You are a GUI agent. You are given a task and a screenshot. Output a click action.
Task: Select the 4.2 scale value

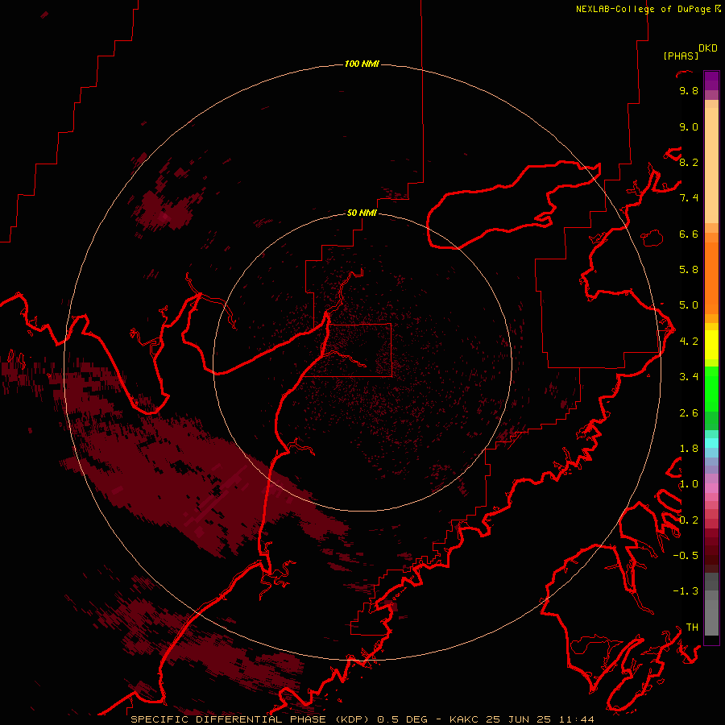coord(689,342)
